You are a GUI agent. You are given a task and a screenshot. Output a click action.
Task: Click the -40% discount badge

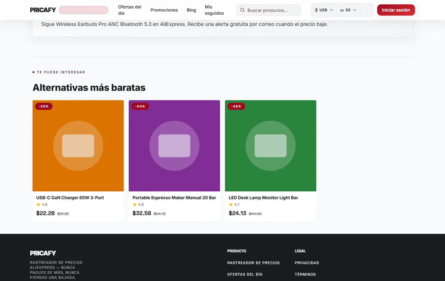coord(140,106)
